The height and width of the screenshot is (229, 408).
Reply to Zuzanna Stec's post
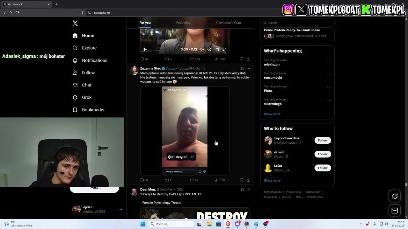[x=144, y=180]
